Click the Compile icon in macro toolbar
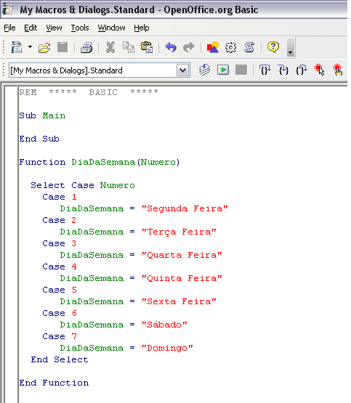The height and width of the screenshot is (403, 351). (x=204, y=70)
